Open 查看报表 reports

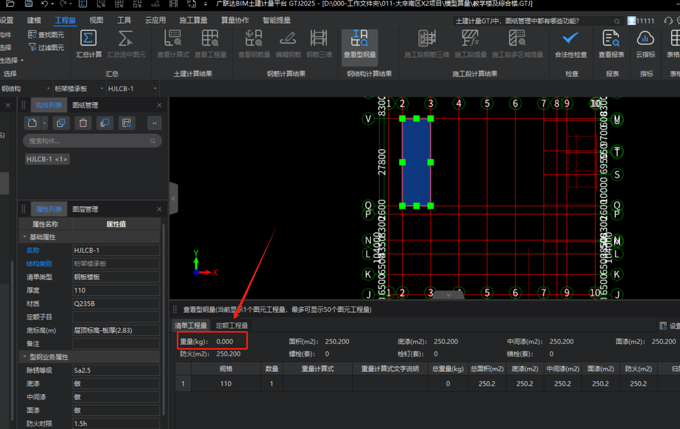click(611, 44)
